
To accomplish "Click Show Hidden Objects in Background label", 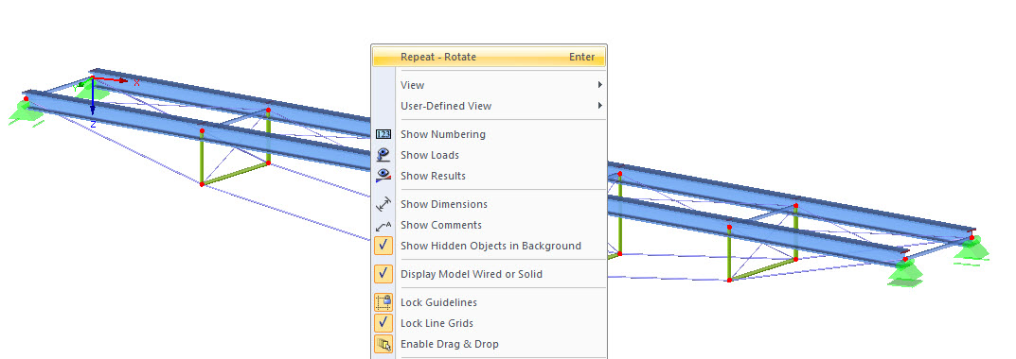I will (490, 246).
